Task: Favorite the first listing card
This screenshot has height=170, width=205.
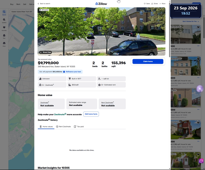Action: [x=198, y=27]
